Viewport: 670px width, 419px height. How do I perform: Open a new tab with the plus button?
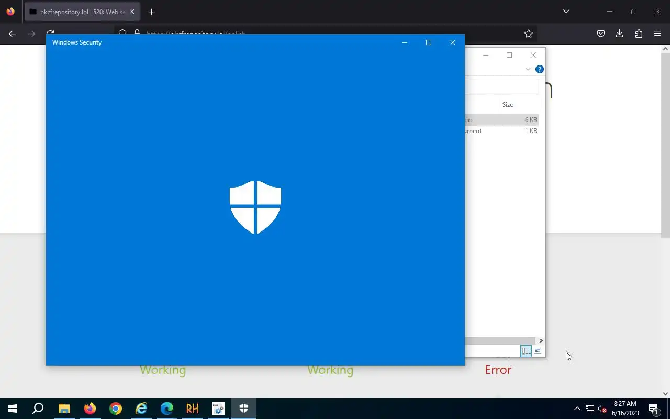point(151,12)
